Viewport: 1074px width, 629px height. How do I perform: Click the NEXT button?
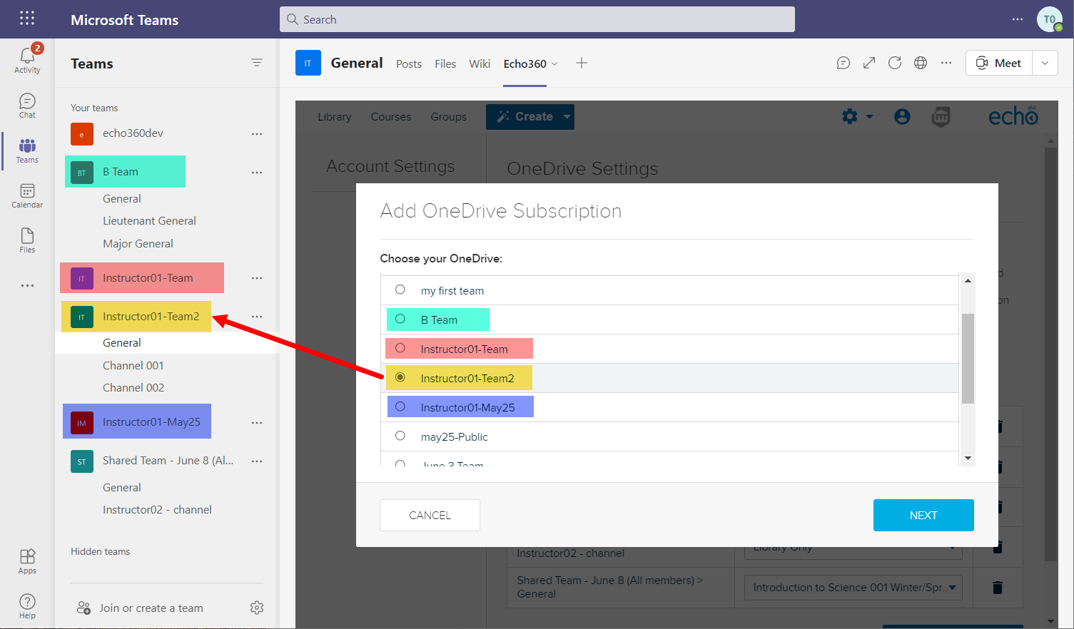(x=923, y=515)
